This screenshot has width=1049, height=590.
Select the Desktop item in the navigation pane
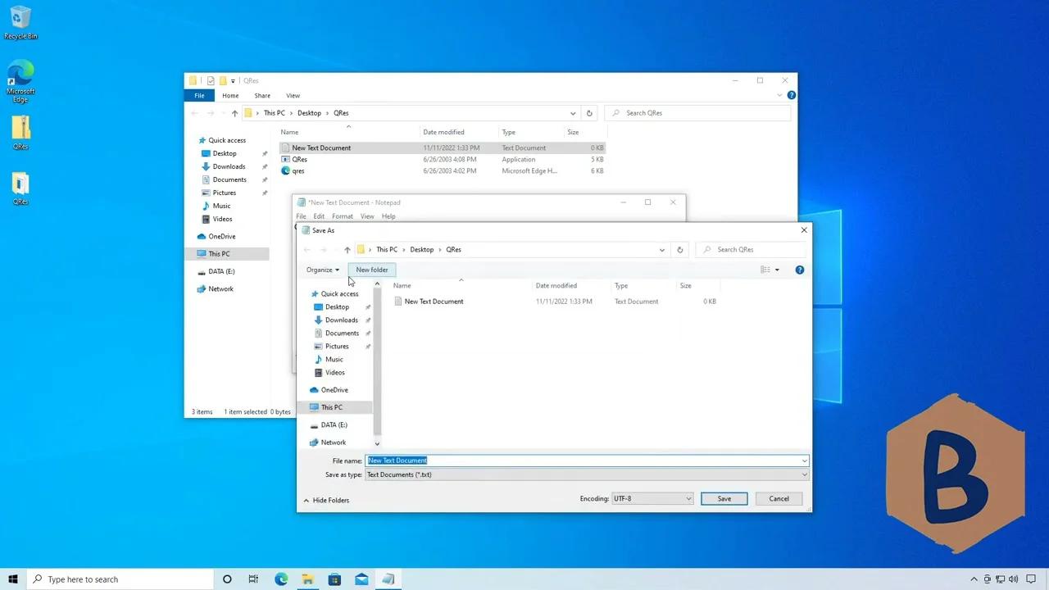click(x=224, y=153)
